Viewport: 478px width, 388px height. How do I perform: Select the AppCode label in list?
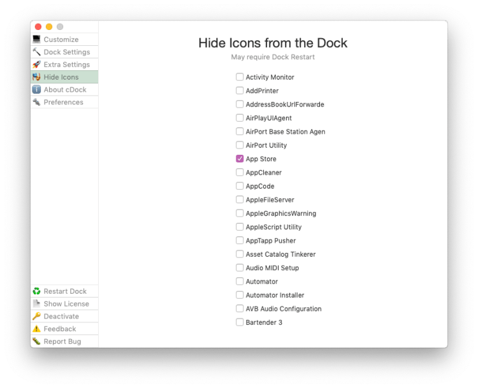pyautogui.click(x=260, y=186)
